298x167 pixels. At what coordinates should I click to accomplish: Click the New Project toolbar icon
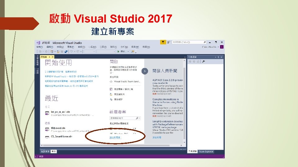click(x=52, y=52)
